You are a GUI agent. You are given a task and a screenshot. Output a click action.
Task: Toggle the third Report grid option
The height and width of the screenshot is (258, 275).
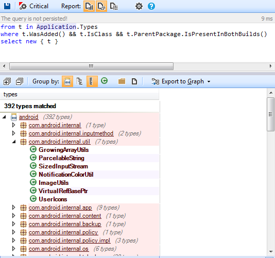pyautogui.click(x=114, y=6)
